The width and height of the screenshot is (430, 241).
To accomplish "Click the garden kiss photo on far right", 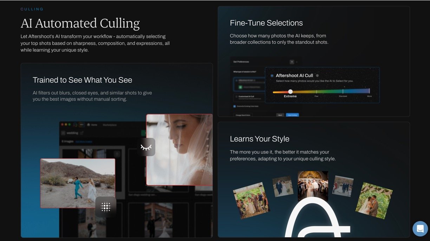I will [x=373, y=200].
